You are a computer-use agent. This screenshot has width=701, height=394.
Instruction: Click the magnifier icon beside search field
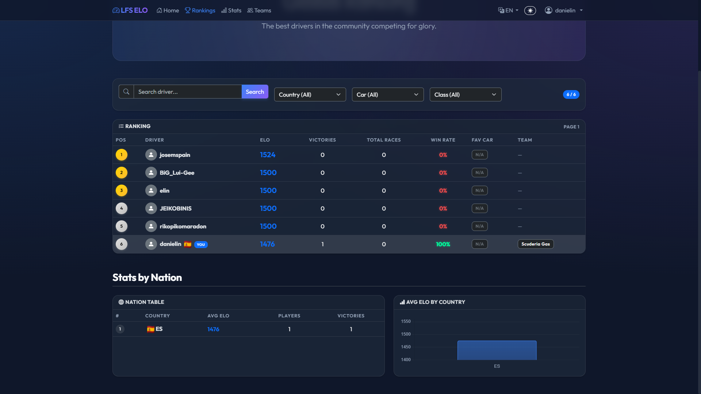click(x=126, y=92)
